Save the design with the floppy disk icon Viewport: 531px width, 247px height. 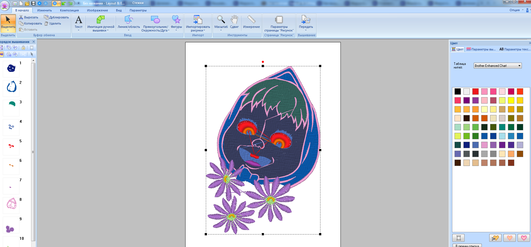point(33,3)
